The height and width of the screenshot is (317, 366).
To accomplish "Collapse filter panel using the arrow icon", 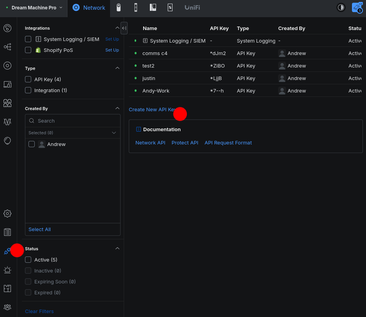I will coord(124,28).
